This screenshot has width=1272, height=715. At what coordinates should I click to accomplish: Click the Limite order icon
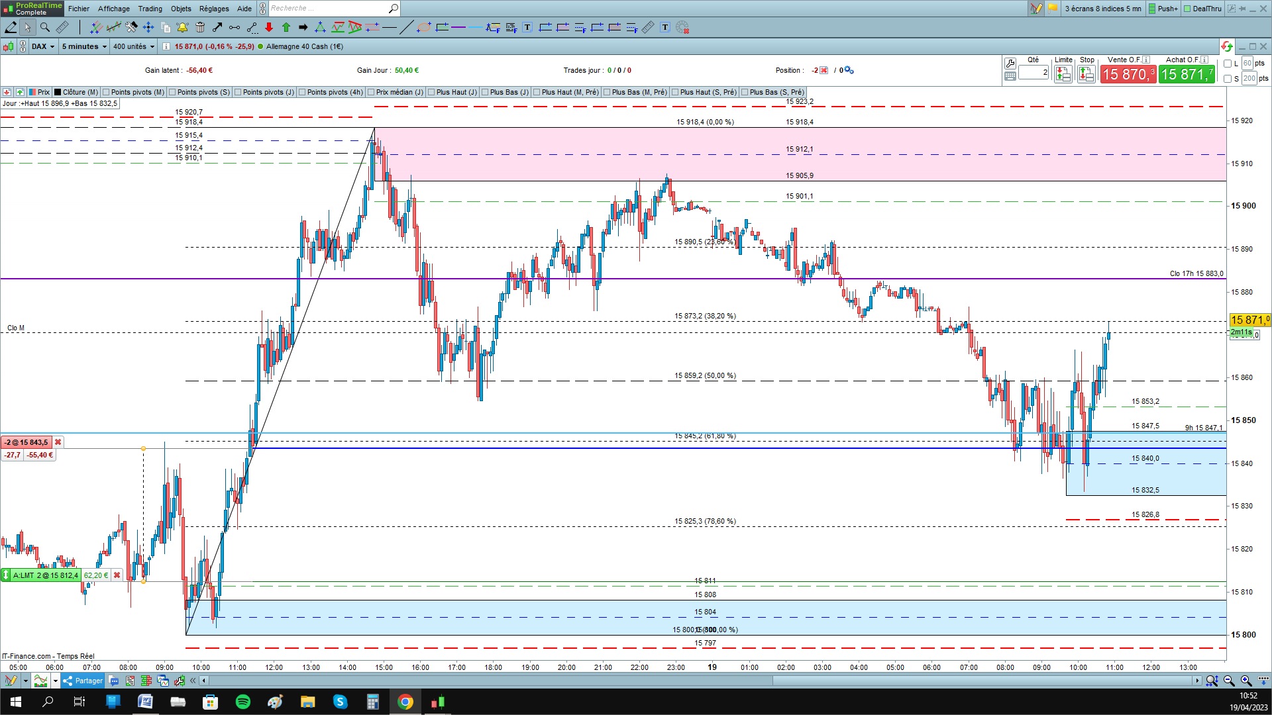1063,74
